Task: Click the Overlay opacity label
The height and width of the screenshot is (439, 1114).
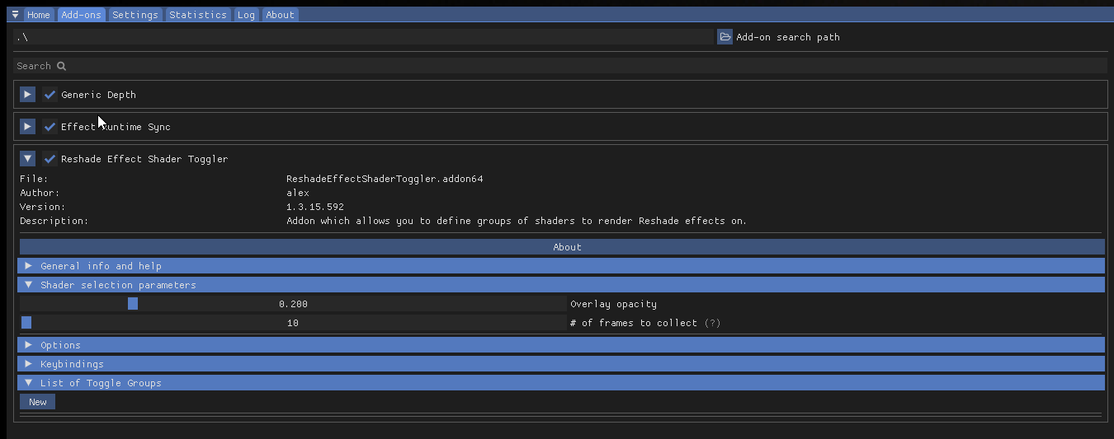Action: pyautogui.click(x=613, y=304)
